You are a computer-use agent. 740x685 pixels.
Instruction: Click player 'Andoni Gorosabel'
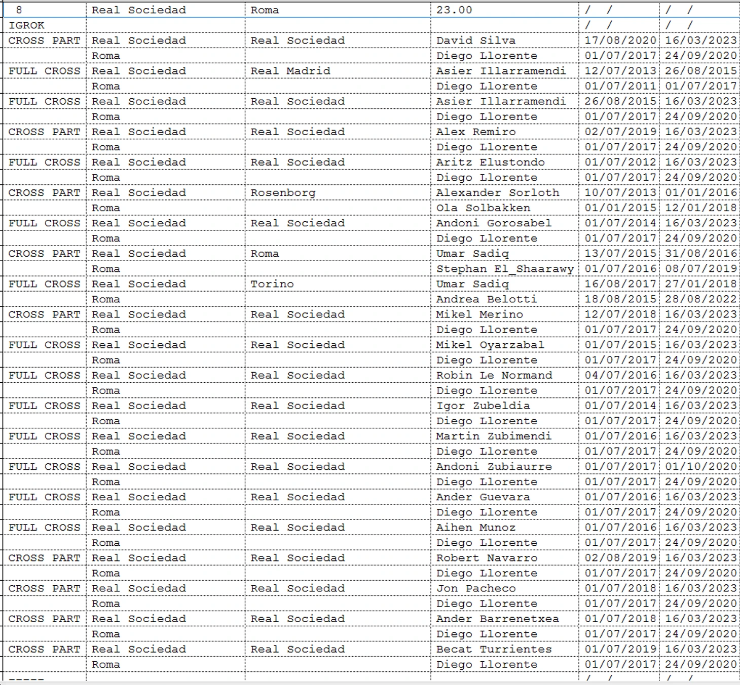494,223
